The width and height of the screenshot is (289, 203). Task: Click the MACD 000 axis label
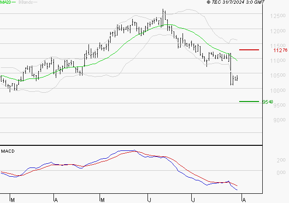(281, 173)
